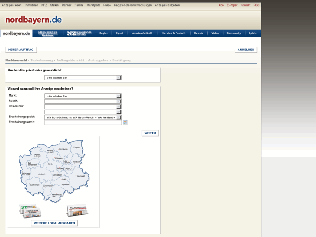Click the NZ and Nürnberger Nachrichten newspaper image
Image resolution: width=316 pixels, height=237 pixels.
30,211
